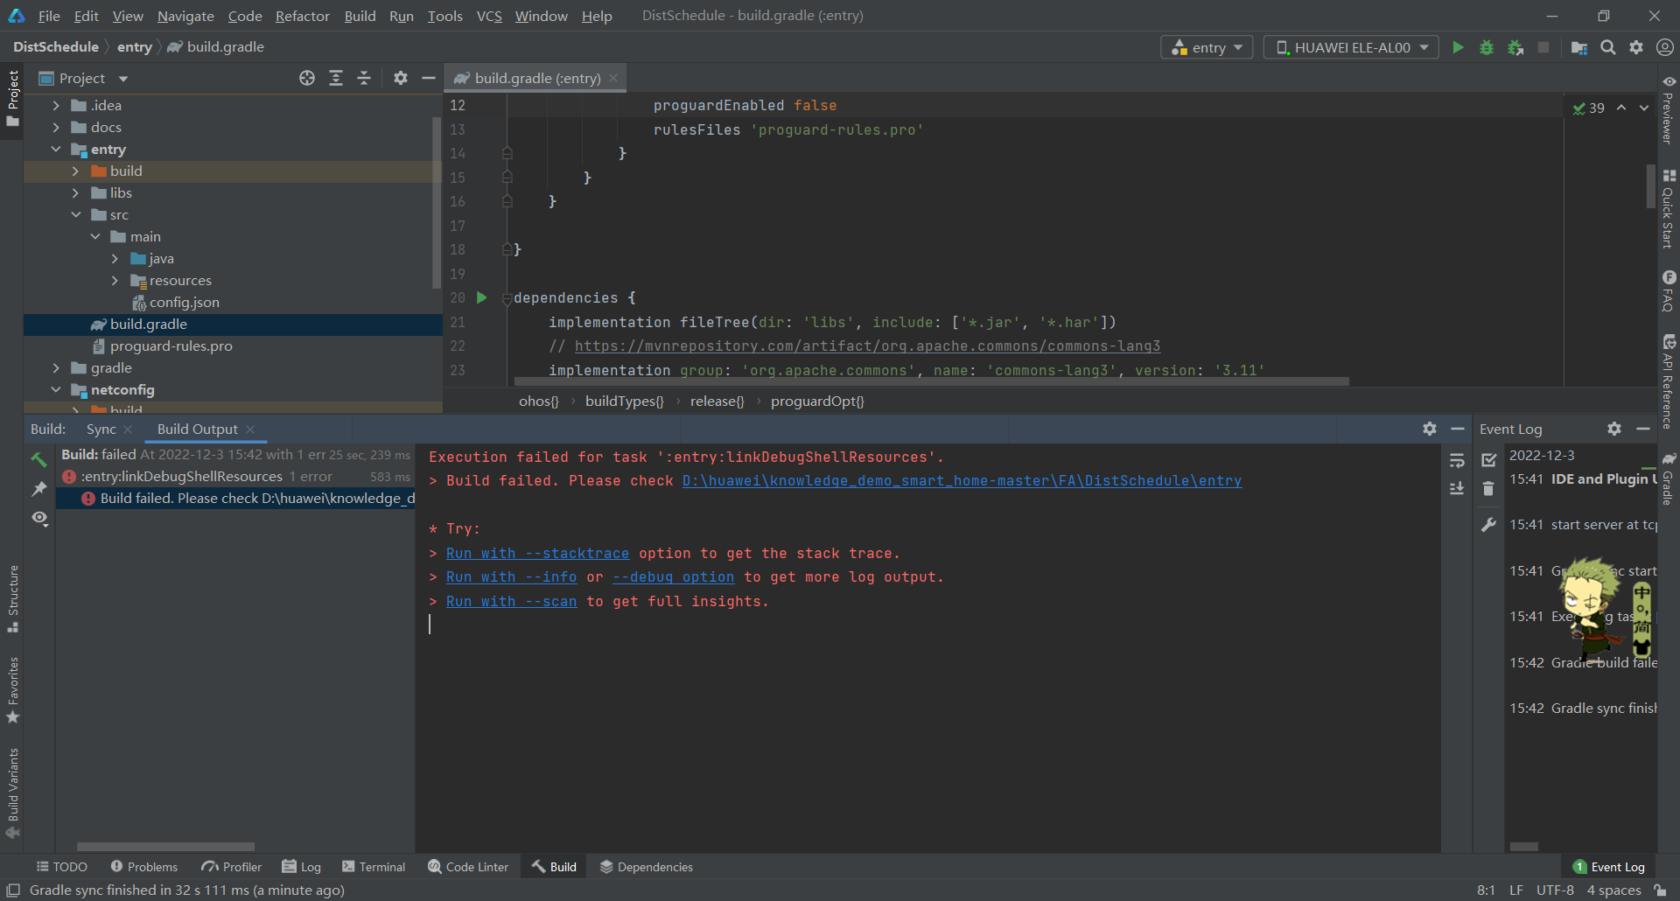1680x901 pixels.
Task: Rerun the build with the hammer icon
Action: coord(39,457)
